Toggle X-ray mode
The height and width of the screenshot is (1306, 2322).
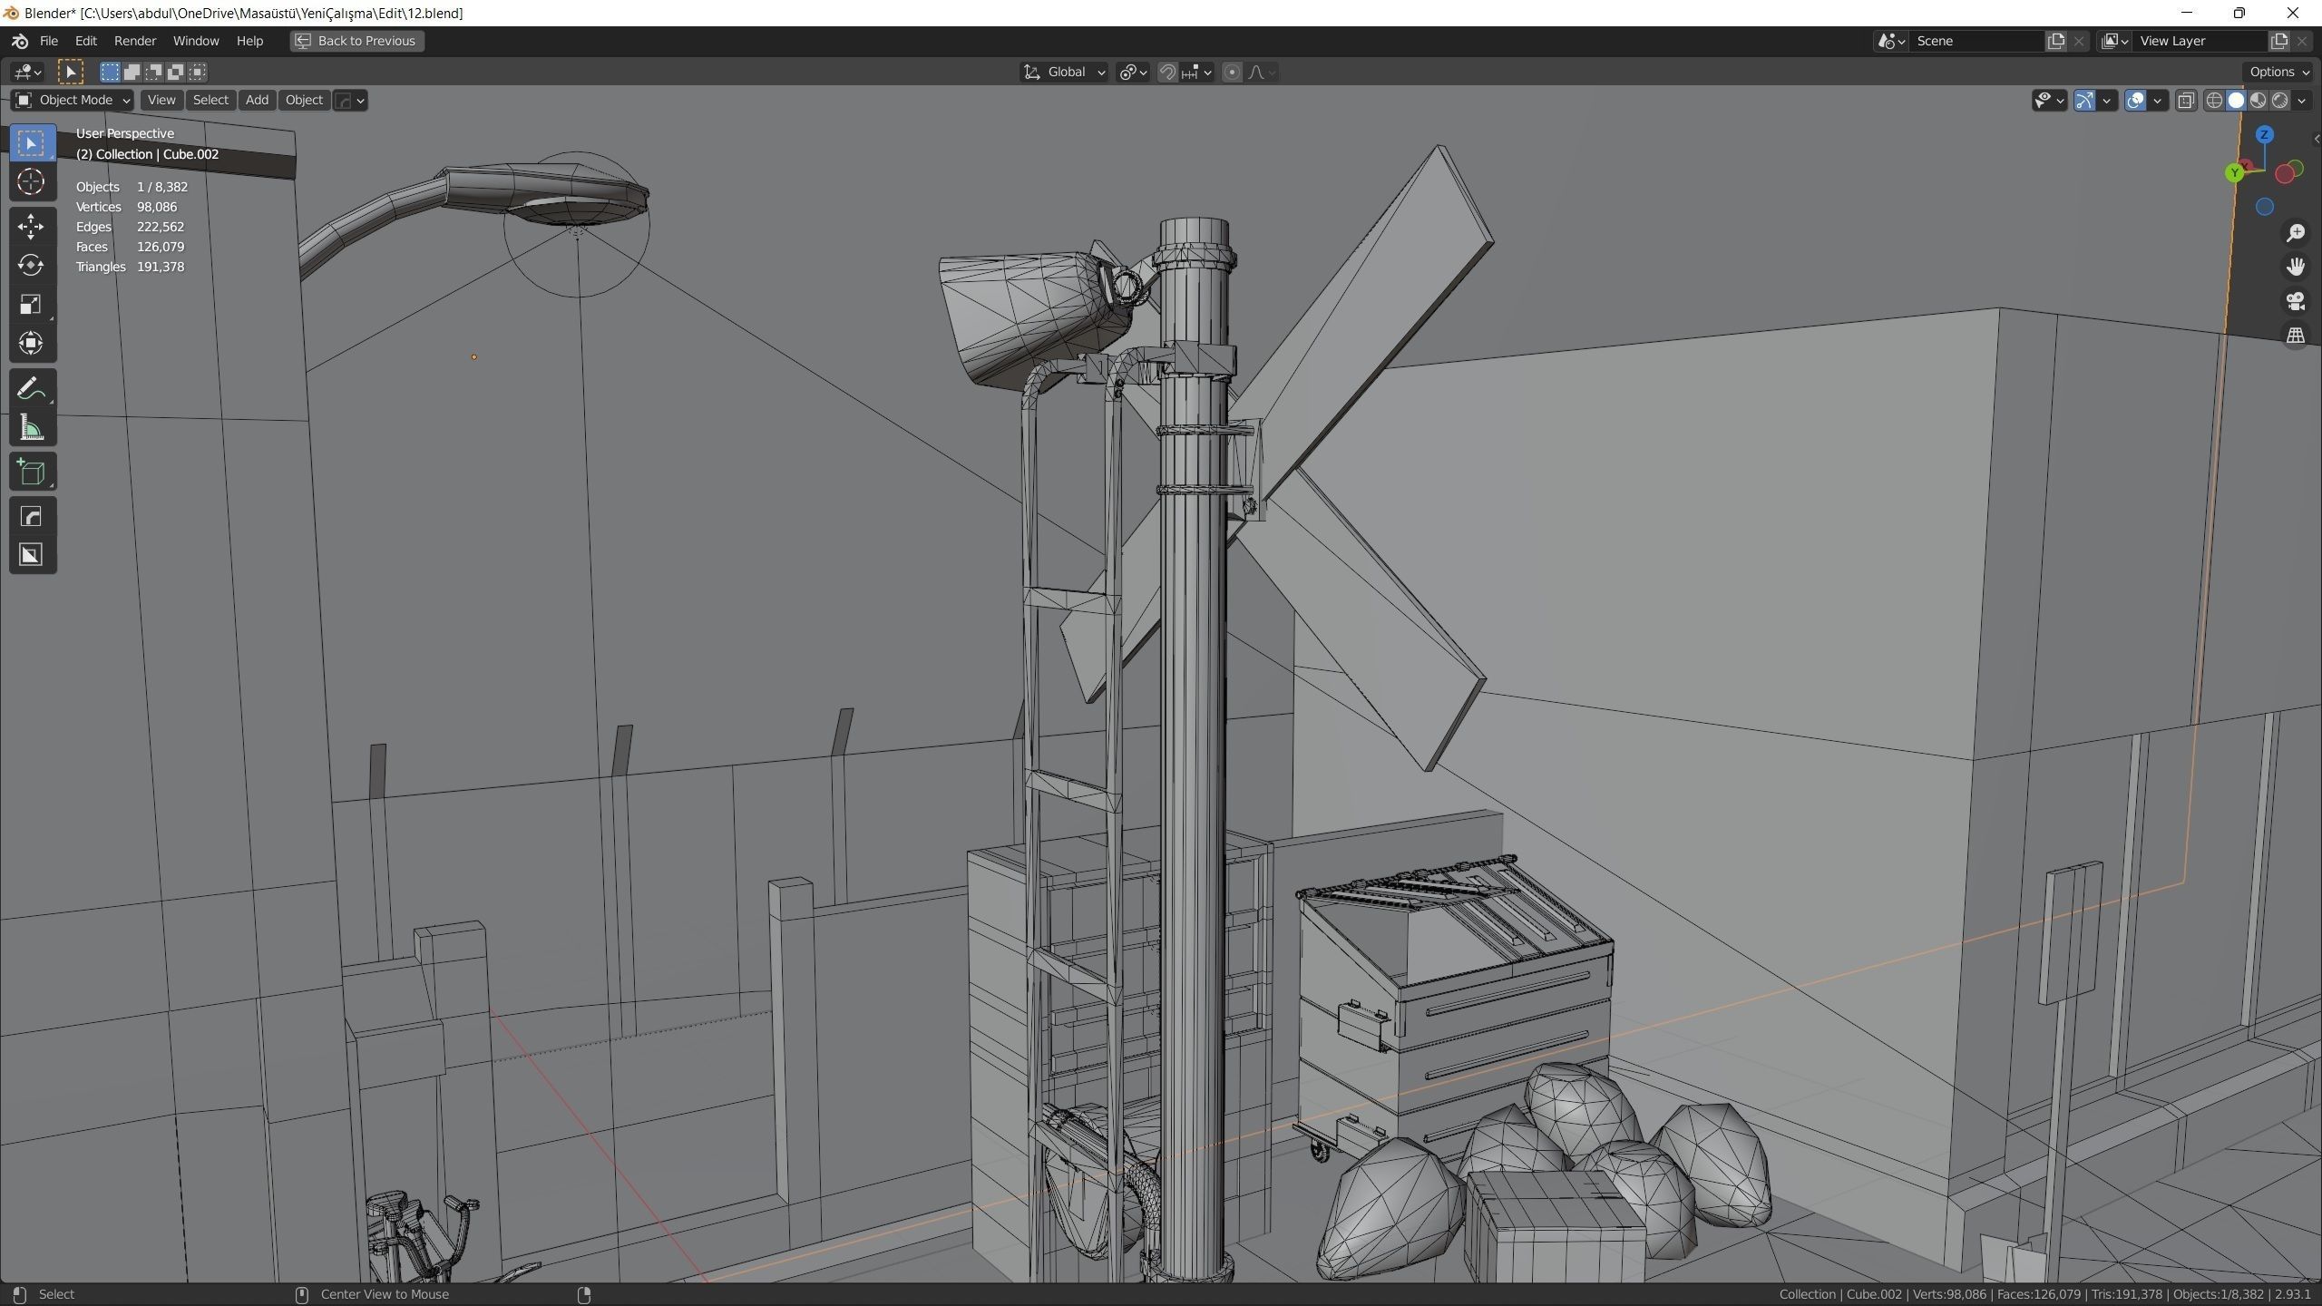pos(2186,101)
